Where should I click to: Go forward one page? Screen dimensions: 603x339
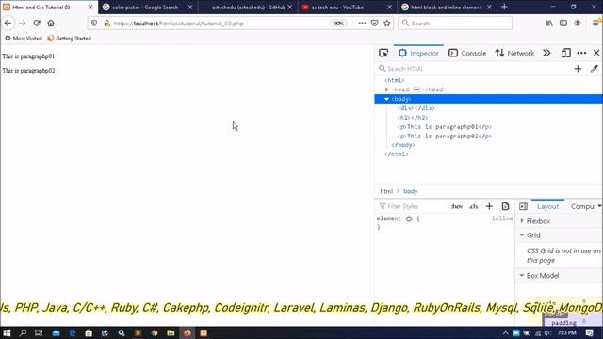[23, 23]
